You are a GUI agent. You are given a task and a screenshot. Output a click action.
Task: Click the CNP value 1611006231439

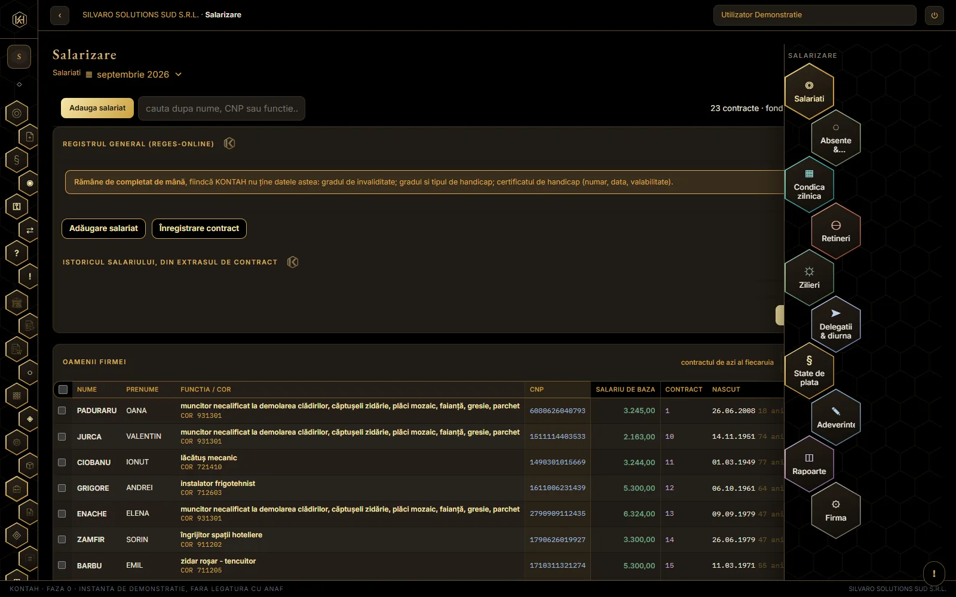tap(557, 488)
